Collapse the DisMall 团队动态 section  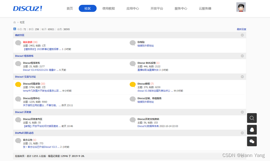coord(242,133)
